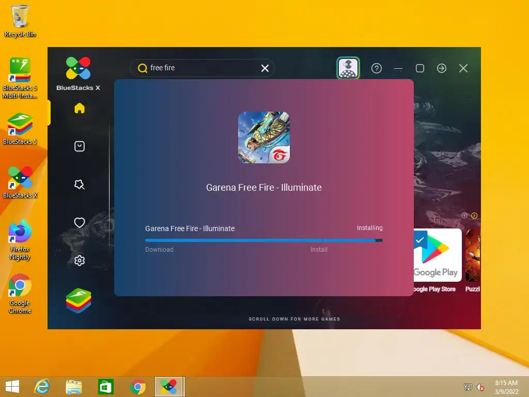Click 'Scroll down for more games' text

(x=294, y=318)
